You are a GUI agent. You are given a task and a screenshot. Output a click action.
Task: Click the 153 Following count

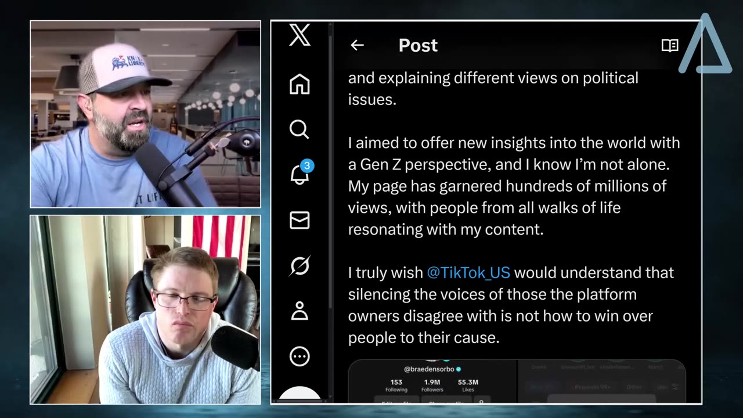point(396,385)
